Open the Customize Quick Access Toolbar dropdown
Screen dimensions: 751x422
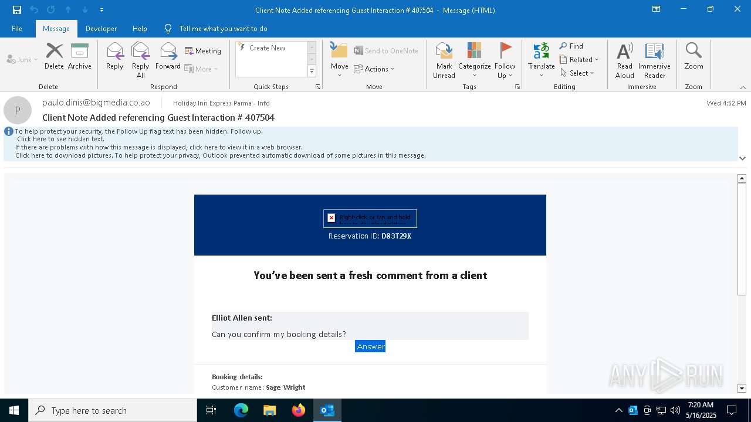(102, 10)
